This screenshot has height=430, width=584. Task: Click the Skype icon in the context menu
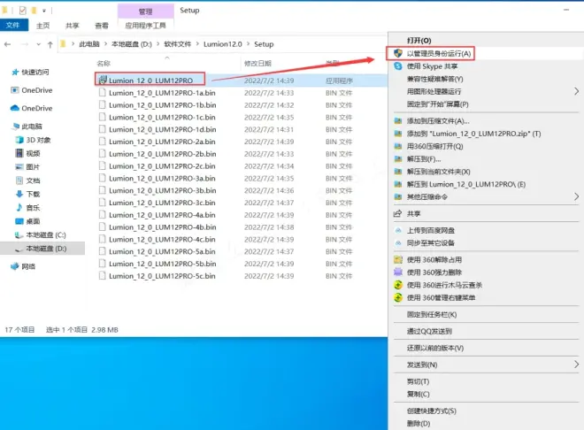click(399, 66)
